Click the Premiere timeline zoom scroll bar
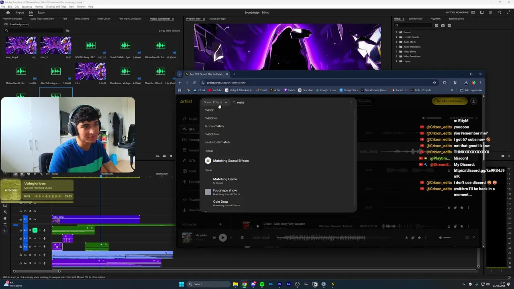 (x=37, y=271)
